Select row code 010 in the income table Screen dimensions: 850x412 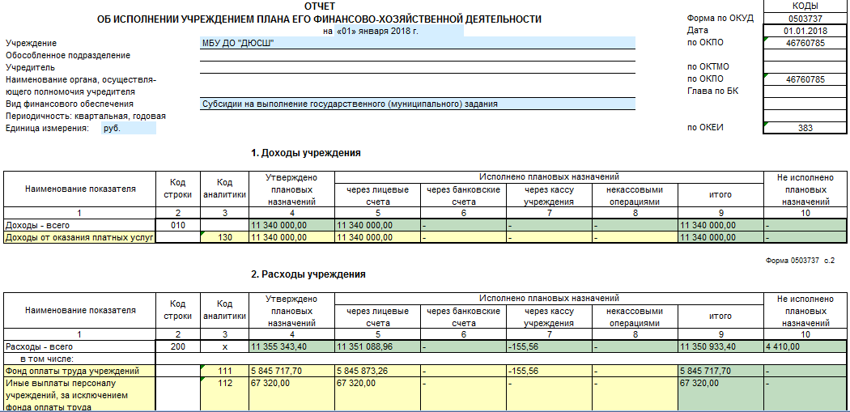coord(178,225)
